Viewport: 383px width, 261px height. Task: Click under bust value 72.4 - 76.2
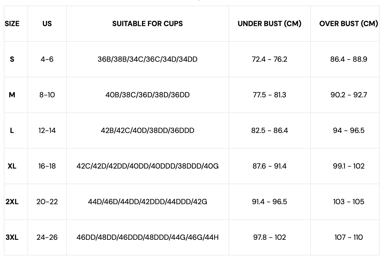tap(269, 59)
